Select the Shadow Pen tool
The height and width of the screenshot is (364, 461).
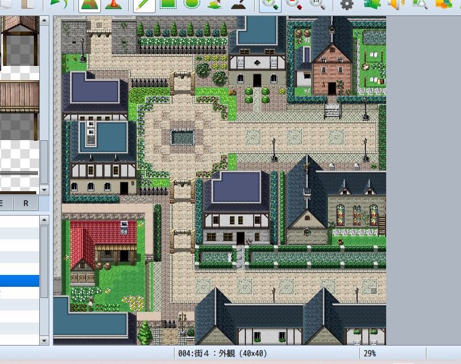click(238, 4)
